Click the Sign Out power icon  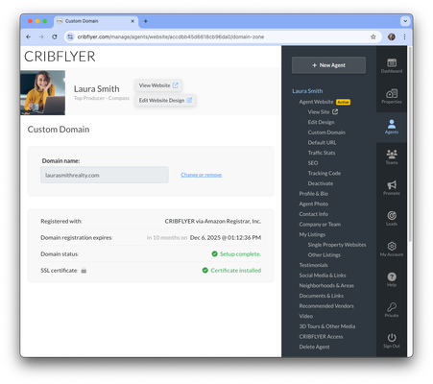click(x=392, y=338)
